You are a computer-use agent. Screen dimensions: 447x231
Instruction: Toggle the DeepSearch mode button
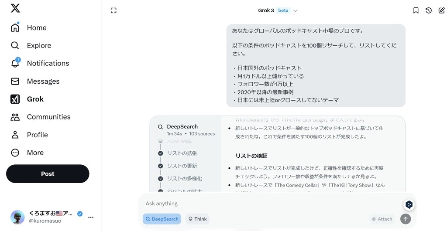162,219
